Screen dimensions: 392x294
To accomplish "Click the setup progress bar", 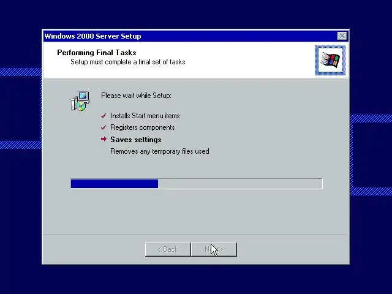I will coord(196,184).
